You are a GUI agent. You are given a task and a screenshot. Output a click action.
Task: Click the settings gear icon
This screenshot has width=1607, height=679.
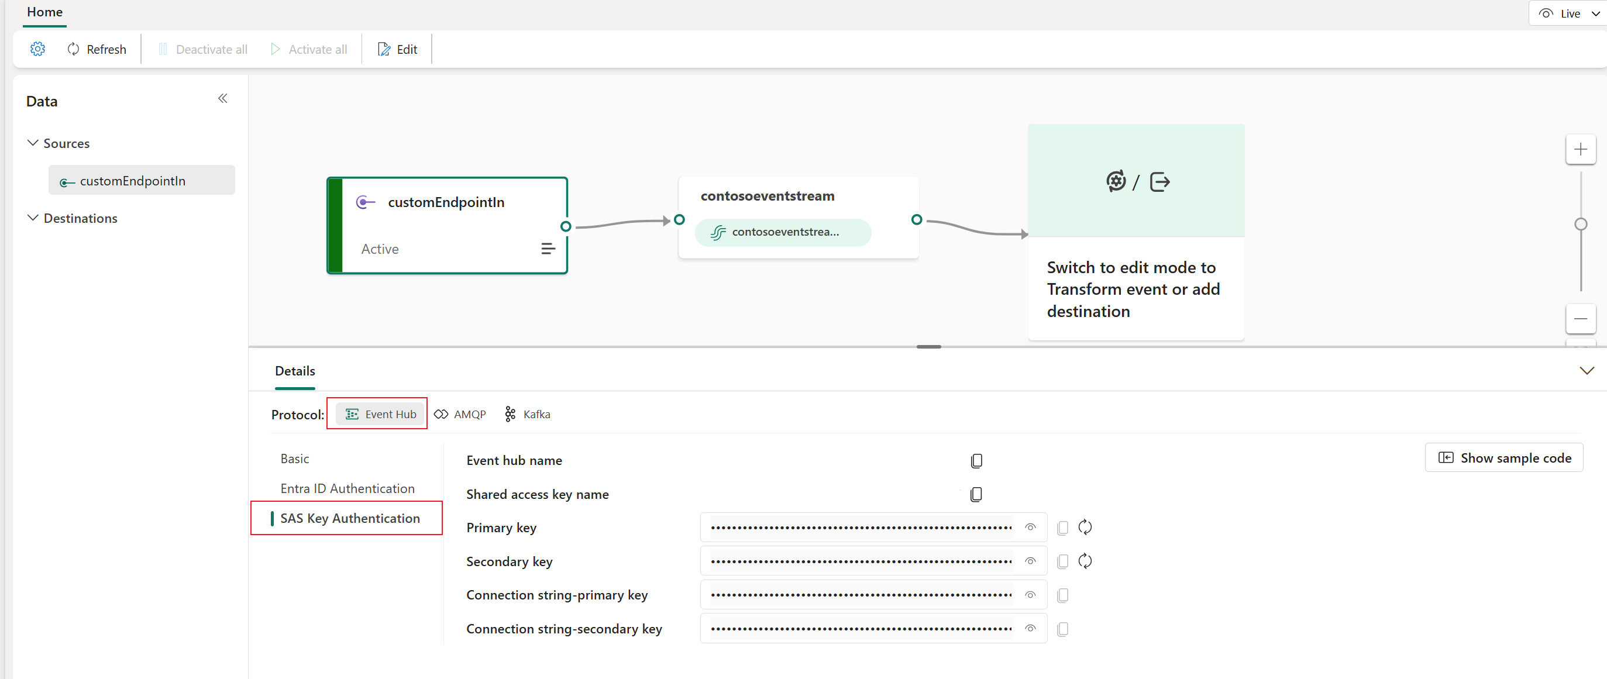tap(37, 48)
